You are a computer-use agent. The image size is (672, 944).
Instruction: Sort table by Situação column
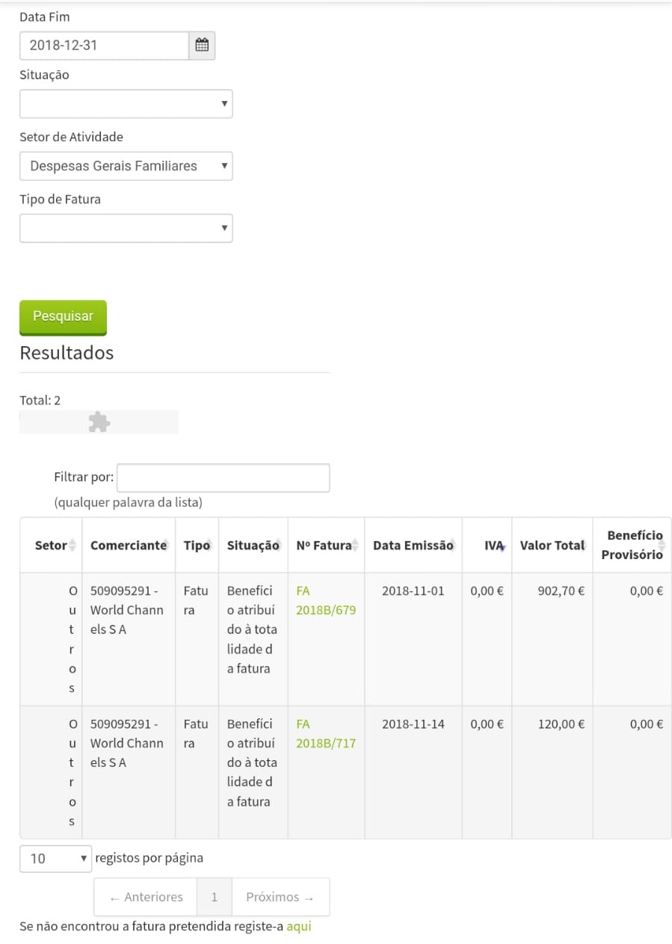[x=253, y=546]
